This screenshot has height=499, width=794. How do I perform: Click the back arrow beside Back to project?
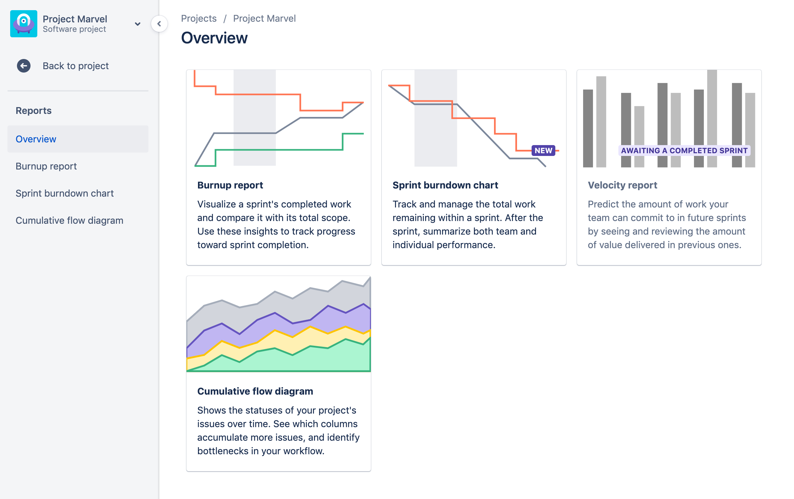point(23,66)
